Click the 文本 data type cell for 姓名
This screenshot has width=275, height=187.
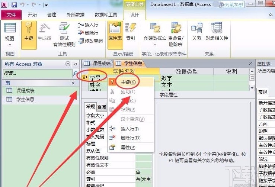[186, 85]
